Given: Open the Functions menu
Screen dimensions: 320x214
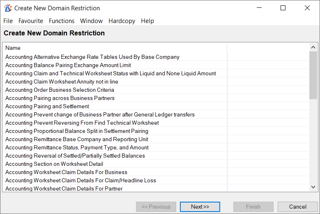Looking at the screenshot, I should (62, 21).
